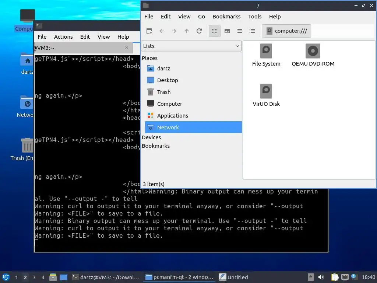This screenshot has width=377, height=283.
Task: Switch to workspace 2
Action: click(x=25, y=277)
